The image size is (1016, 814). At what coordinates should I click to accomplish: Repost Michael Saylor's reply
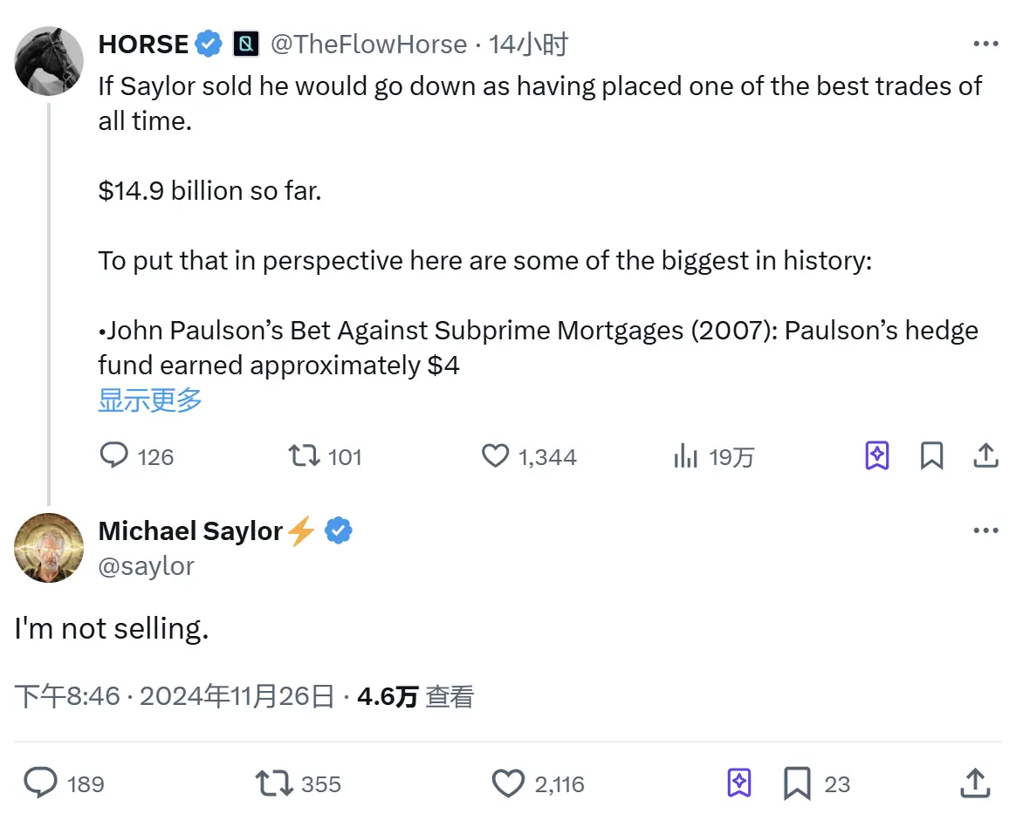coord(274,783)
